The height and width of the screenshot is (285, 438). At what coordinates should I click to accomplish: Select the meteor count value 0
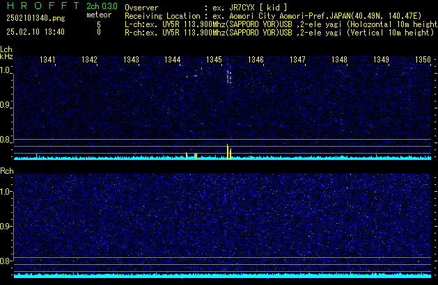99,32
